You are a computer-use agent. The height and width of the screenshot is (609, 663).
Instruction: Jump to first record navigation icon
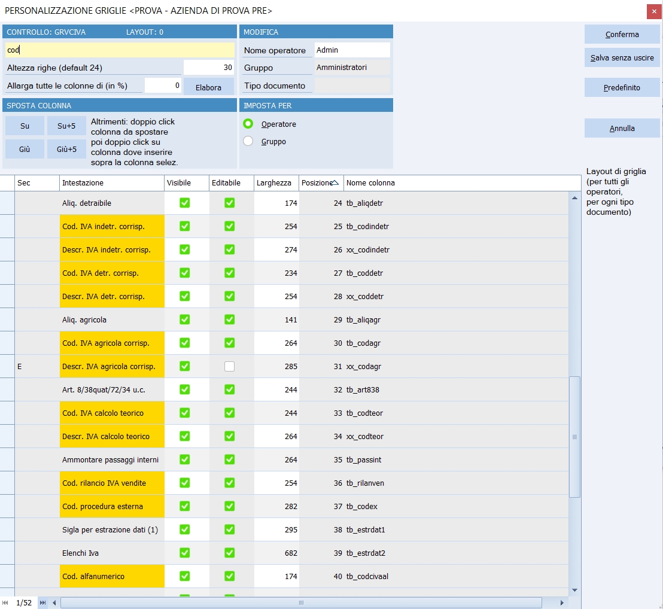[x=5, y=603]
